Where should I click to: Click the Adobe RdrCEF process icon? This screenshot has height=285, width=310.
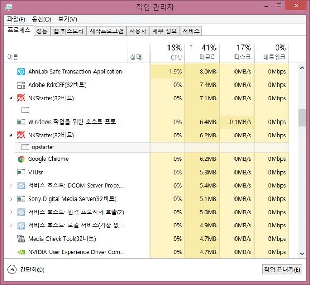(x=21, y=85)
